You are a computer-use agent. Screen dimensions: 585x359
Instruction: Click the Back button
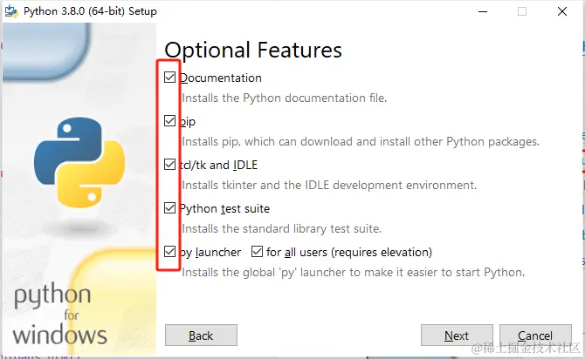pos(201,335)
